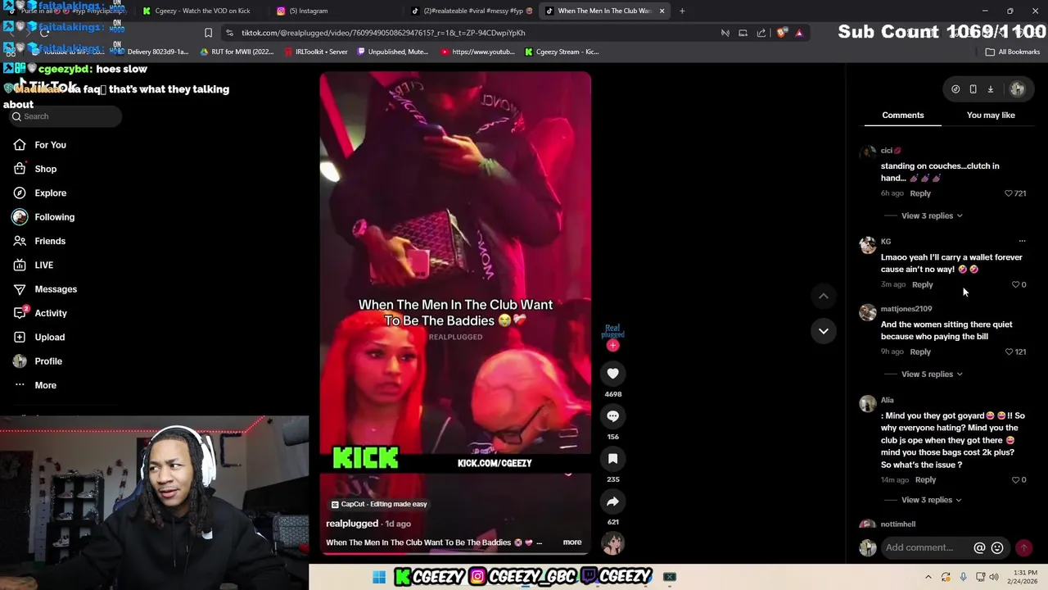This screenshot has height=590, width=1048.
Task: Click the Brave shields icon in address bar
Action: point(783,33)
